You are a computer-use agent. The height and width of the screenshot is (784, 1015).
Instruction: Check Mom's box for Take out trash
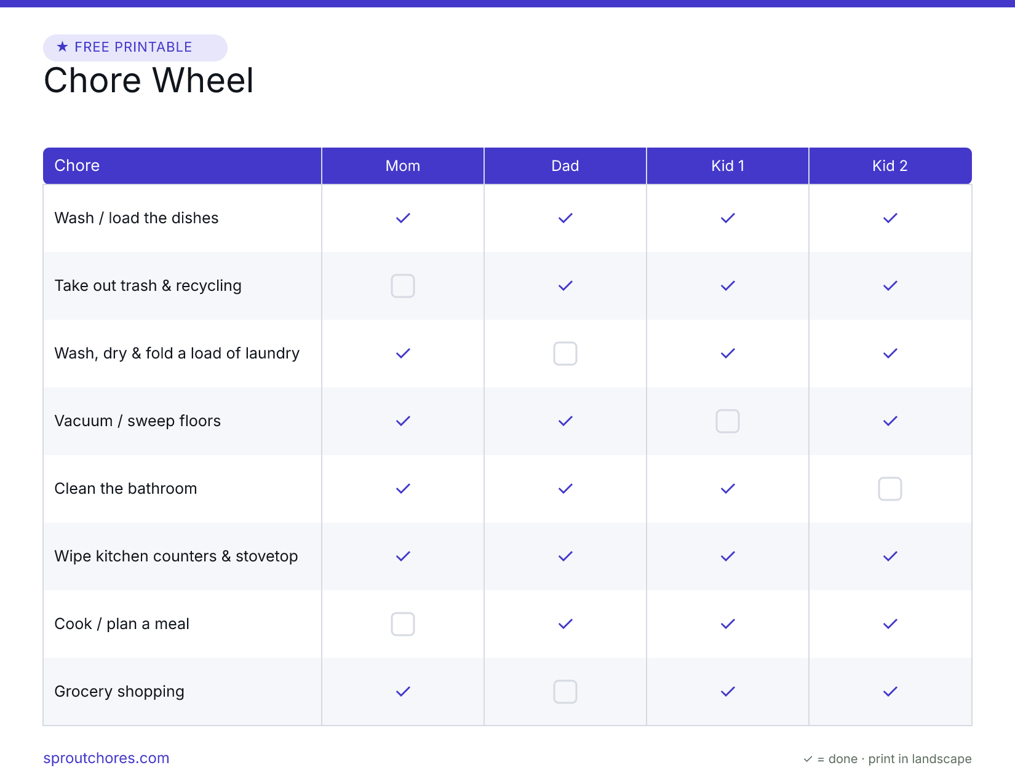click(x=403, y=286)
